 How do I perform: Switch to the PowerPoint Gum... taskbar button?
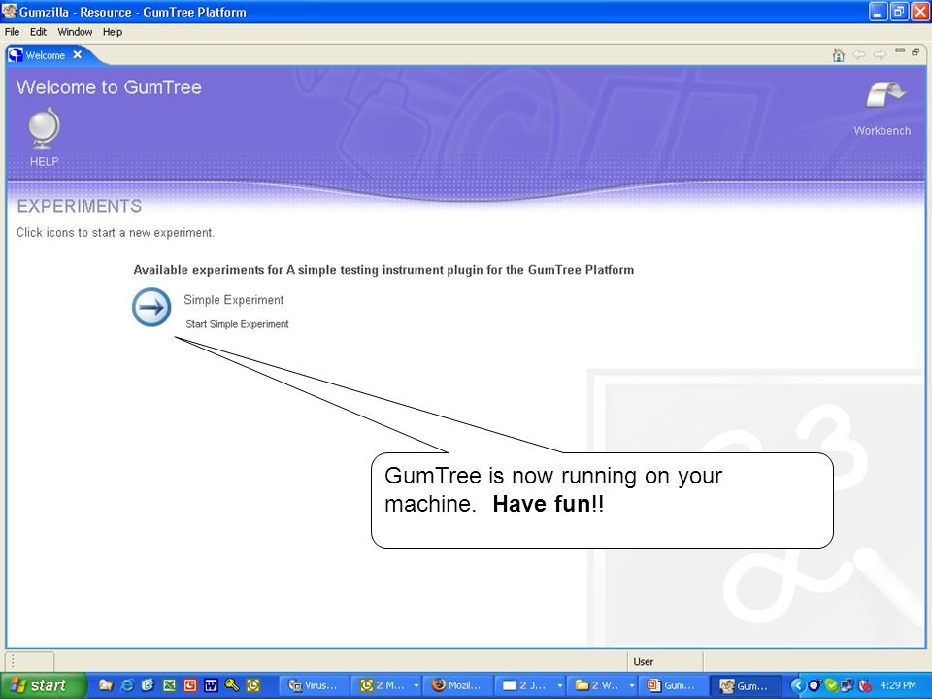click(x=672, y=686)
